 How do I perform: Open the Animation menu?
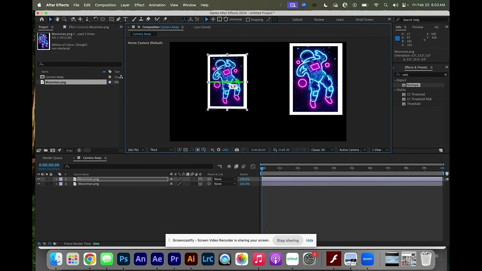pyautogui.click(x=157, y=5)
